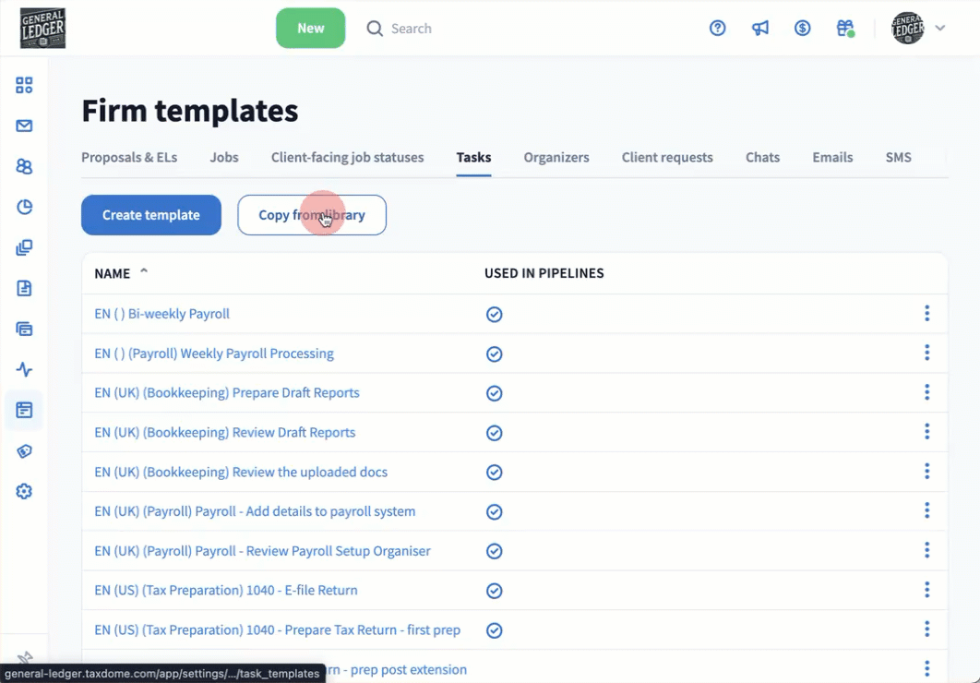Click the green New button
This screenshot has width=980, height=683.
pyautogui.click(x=310, y=29)
